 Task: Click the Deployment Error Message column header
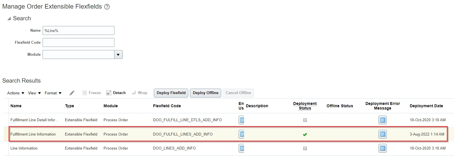tap(382, 106)
